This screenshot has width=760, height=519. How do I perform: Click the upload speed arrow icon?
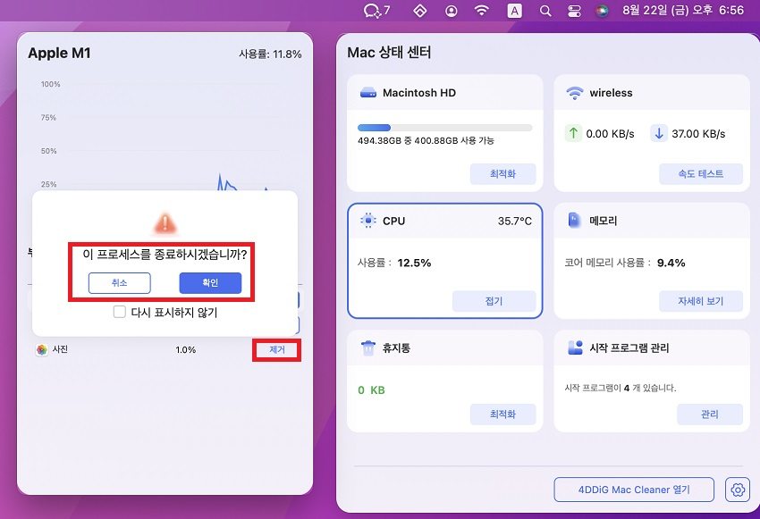pos(573,133)
